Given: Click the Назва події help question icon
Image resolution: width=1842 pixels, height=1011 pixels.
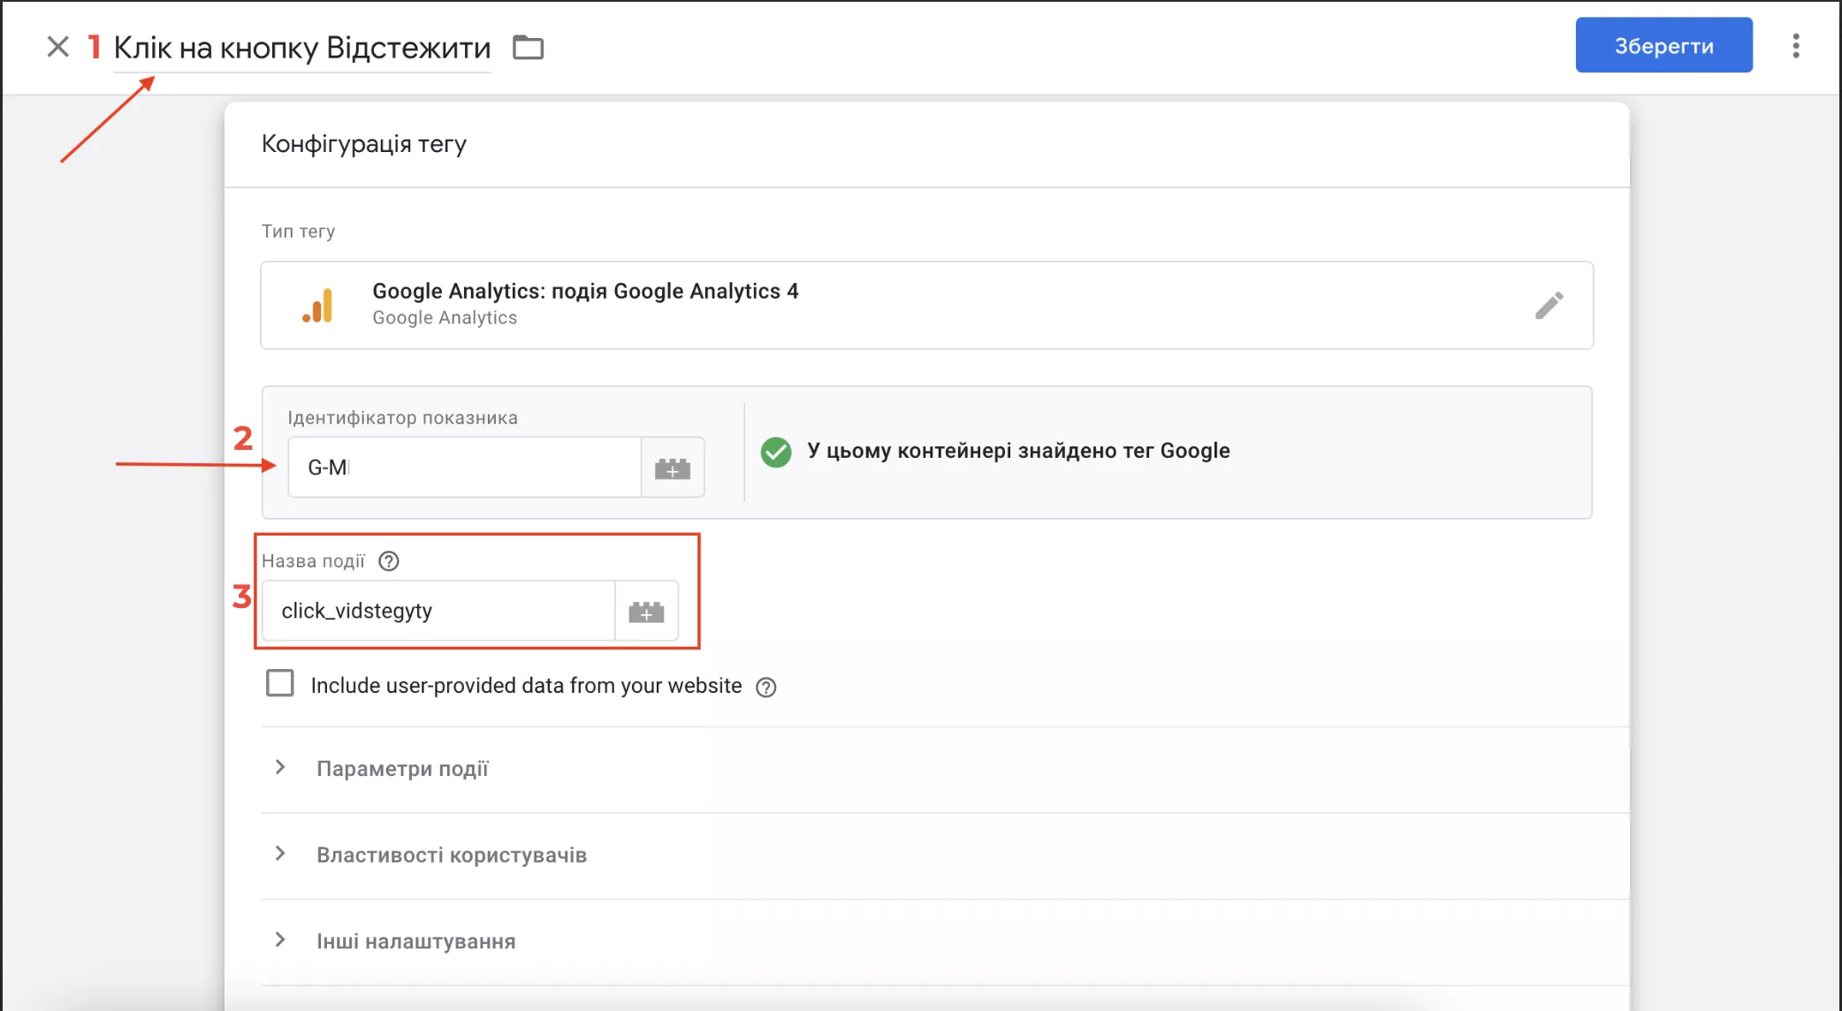Looking at the screenshot, I should click(389, 561).
